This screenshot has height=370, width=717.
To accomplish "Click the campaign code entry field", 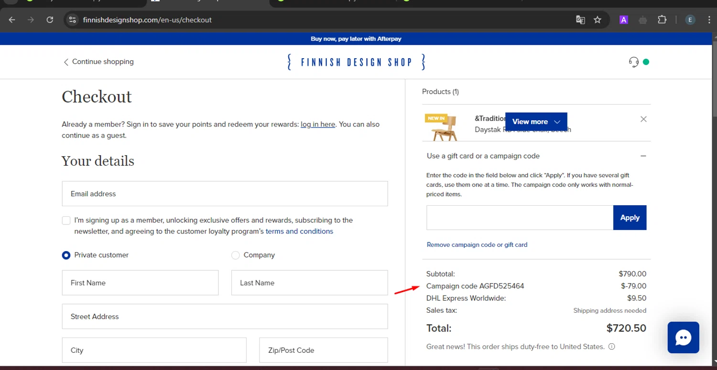I will pos(520,218).
